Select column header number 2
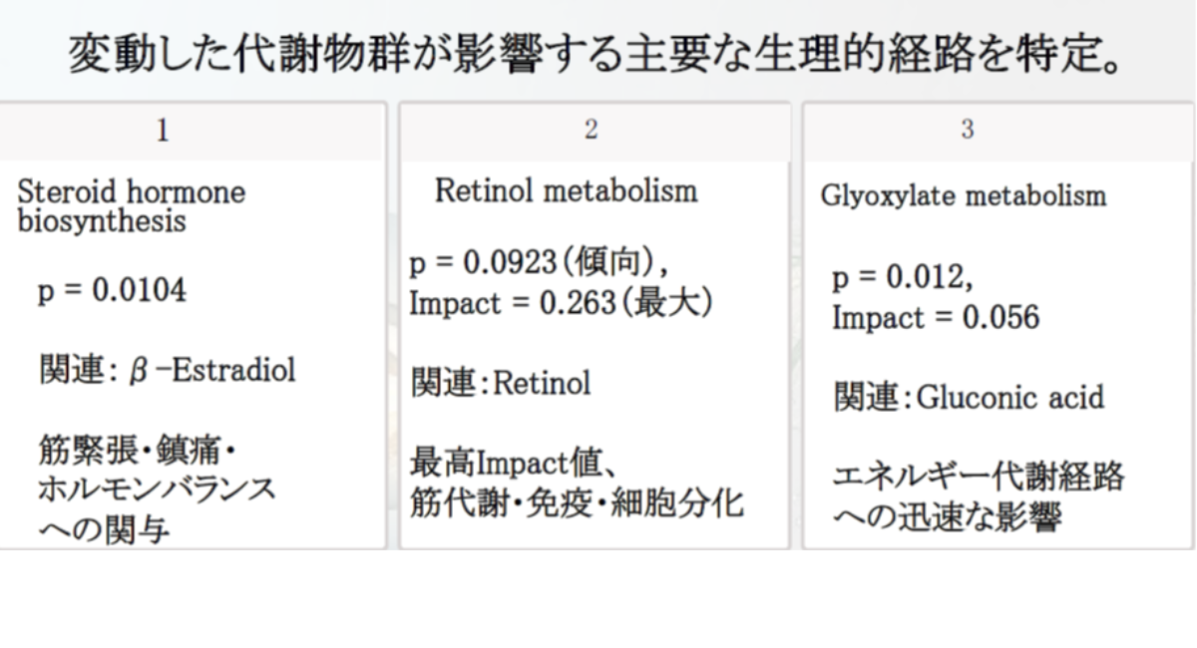 tap(592, 131)
